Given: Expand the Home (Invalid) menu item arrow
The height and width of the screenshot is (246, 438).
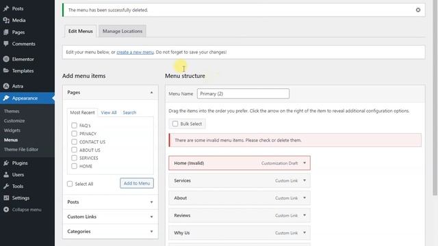Looking at the screenshot, I should point(305,163).
